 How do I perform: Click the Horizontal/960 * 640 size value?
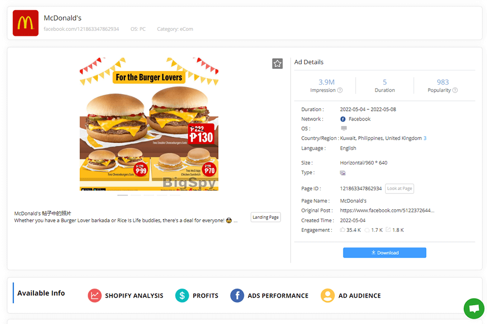(364, 163)
